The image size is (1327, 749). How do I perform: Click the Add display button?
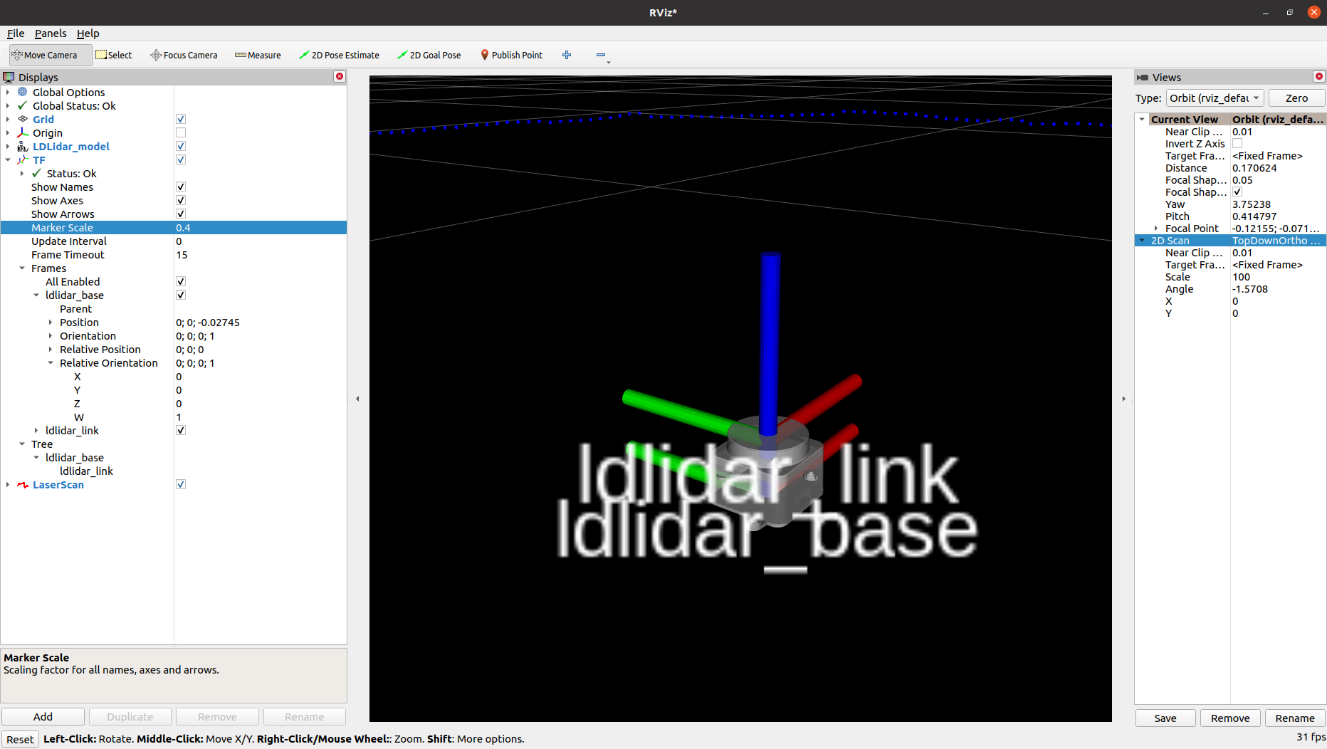[x=43, y=717]
